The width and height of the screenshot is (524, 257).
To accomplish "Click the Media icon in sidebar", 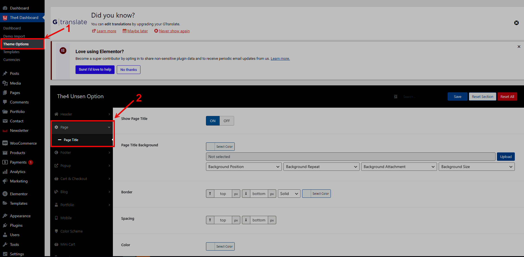I will (x=5, y=83).
